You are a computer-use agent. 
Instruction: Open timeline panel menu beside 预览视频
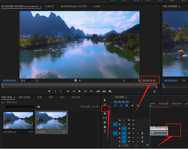(x=126, y=98)
